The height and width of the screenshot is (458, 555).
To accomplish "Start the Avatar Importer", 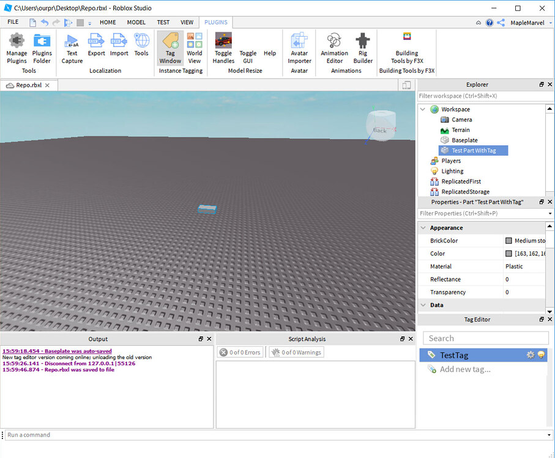I will [299, 48].
